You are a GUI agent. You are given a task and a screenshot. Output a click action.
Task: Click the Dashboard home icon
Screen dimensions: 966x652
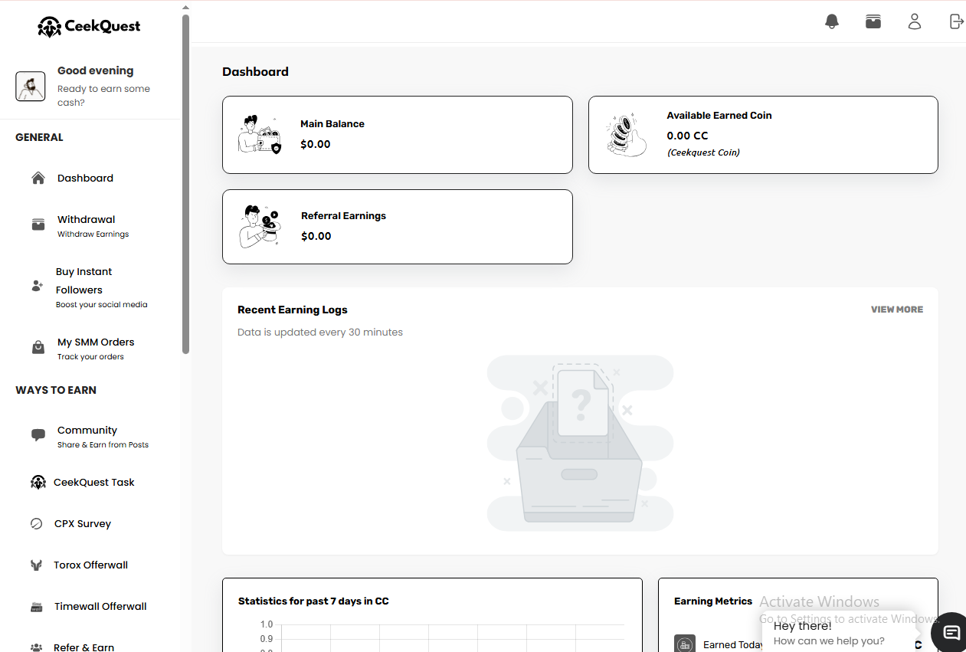pos(38,178)
